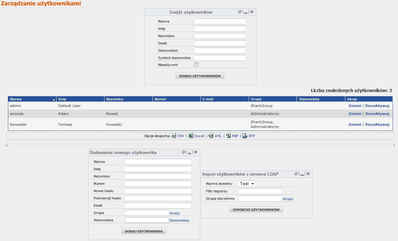
Task: Close the Znajdź użytkowników panel
Action: pos(252,12)
